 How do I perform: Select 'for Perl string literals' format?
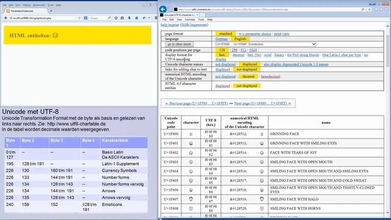(x=303, y=55)
